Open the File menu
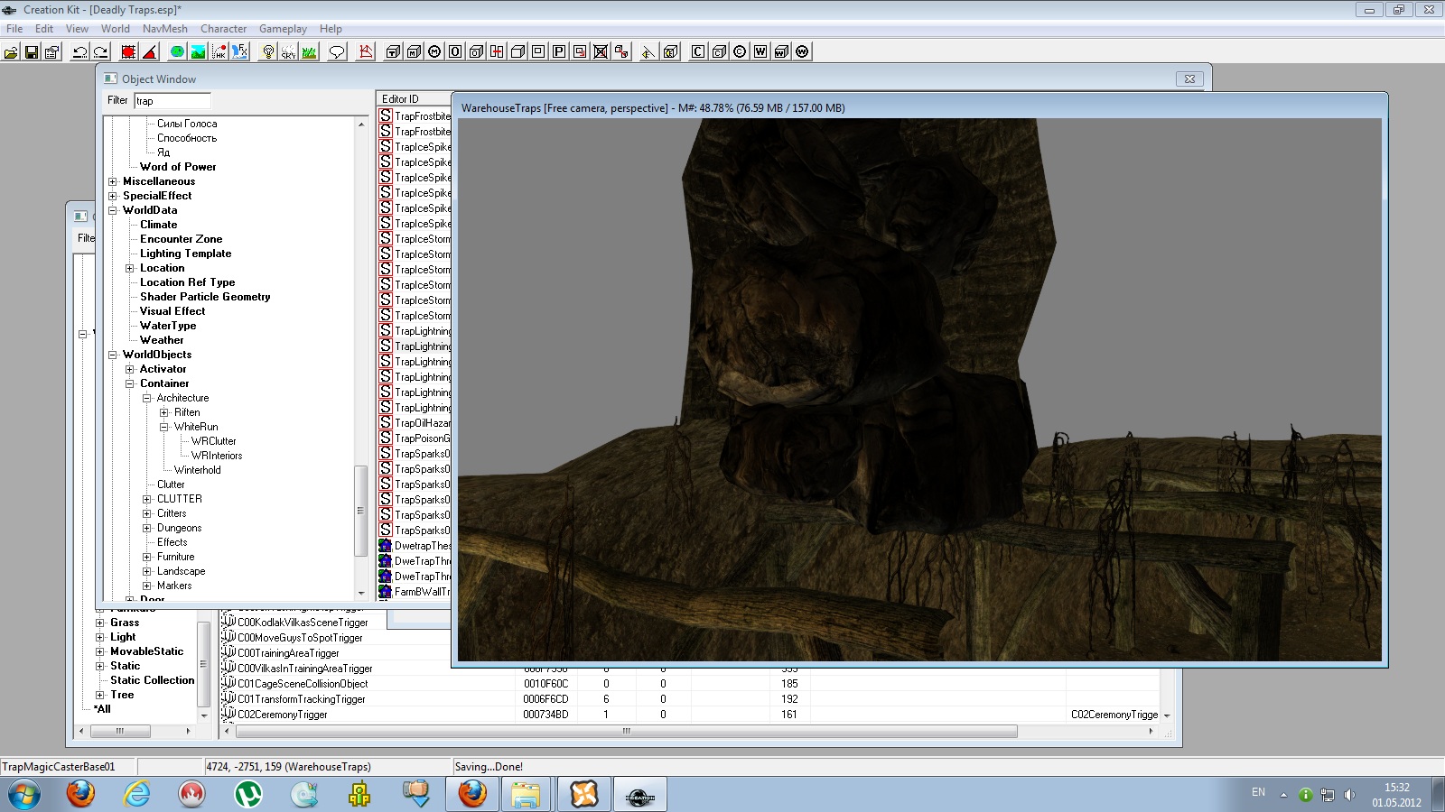 click(x=14, y=29)
